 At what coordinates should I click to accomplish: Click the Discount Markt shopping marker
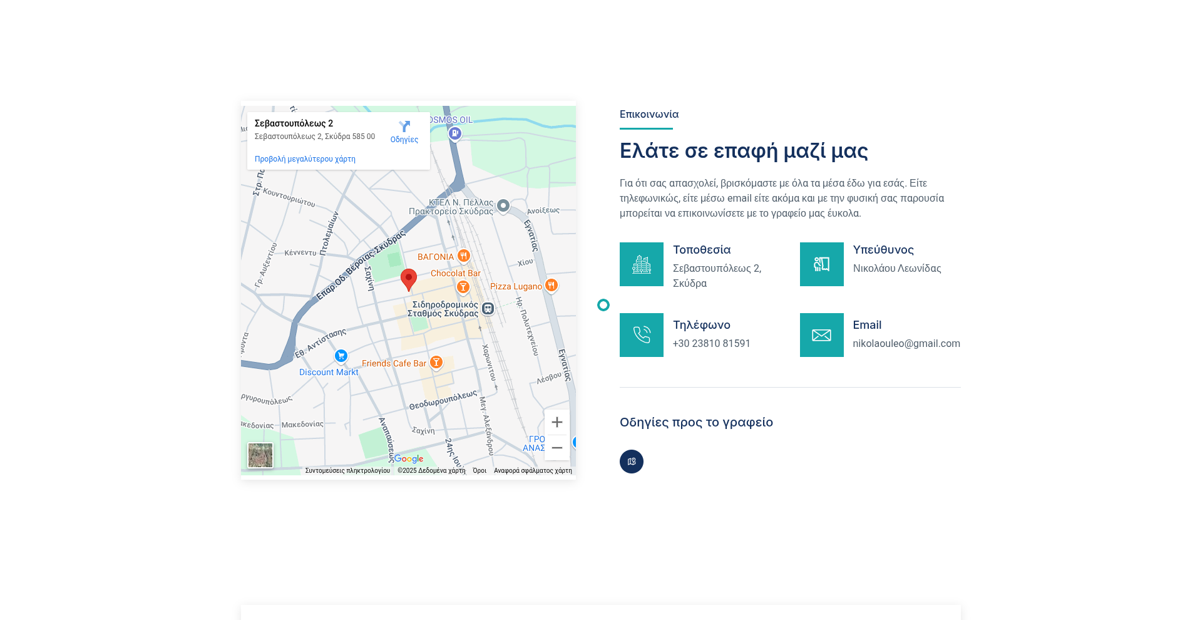[341, 356]
